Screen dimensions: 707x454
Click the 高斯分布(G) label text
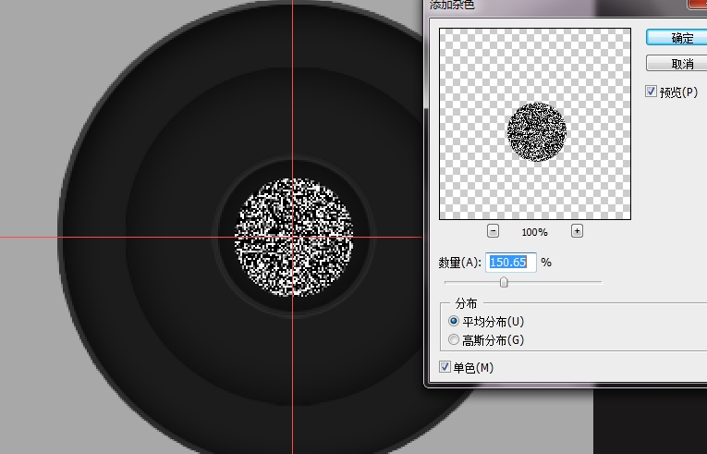tap(493, 340)
